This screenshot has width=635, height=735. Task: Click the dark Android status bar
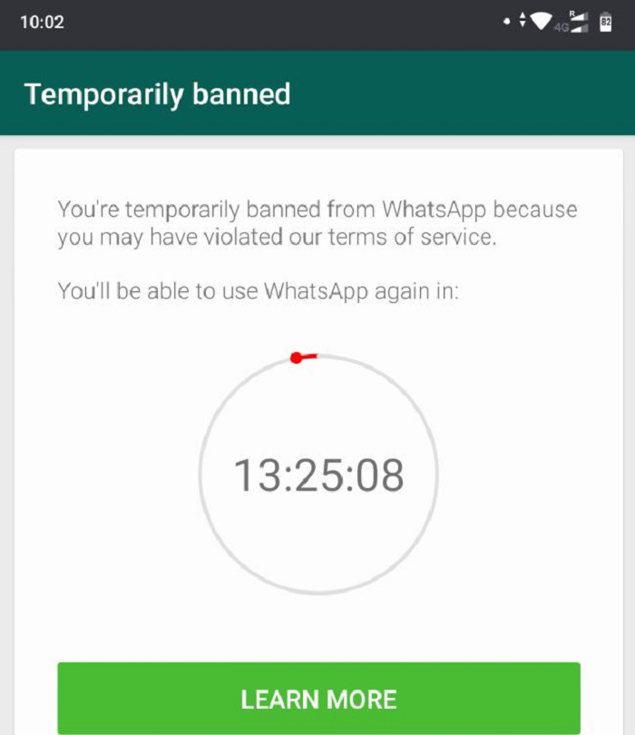tap(317, 24)
